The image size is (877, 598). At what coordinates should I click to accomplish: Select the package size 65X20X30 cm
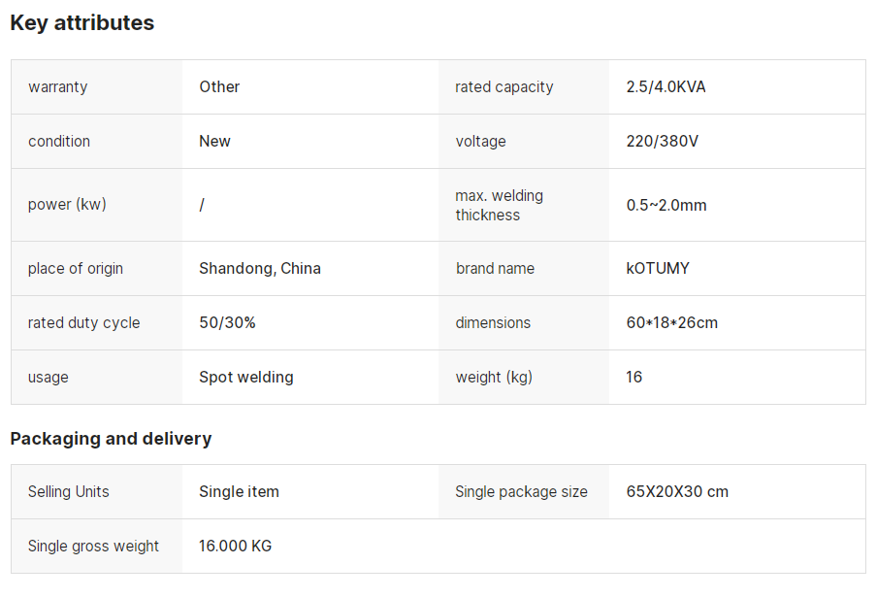coord(677,491)
